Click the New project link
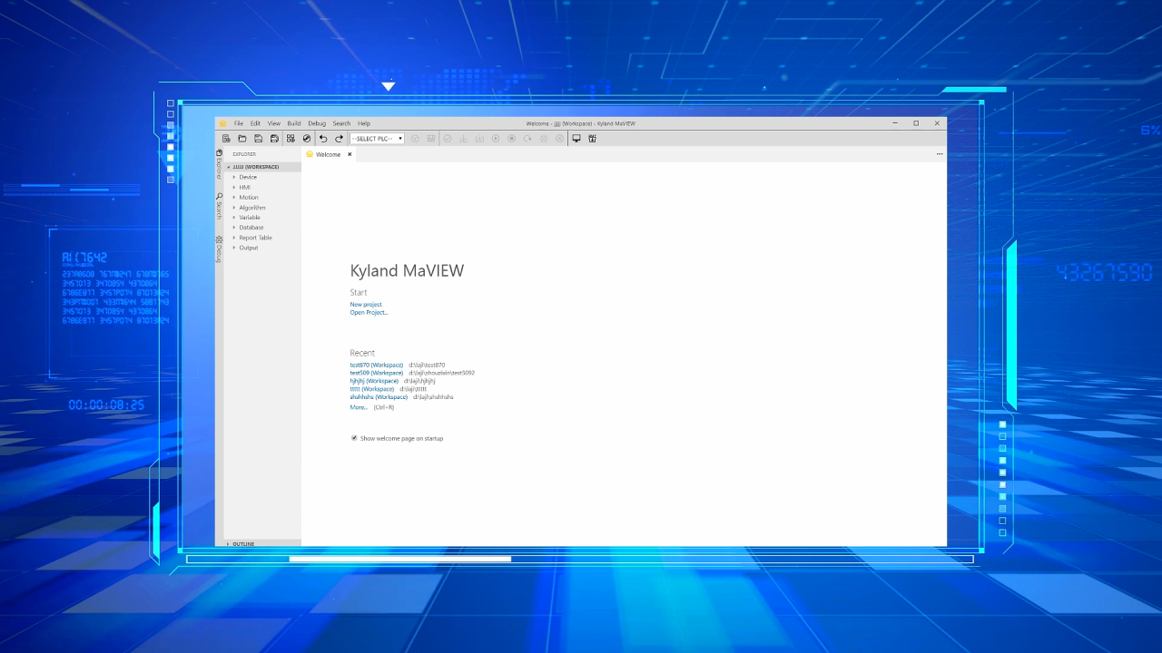 [366, 304]
